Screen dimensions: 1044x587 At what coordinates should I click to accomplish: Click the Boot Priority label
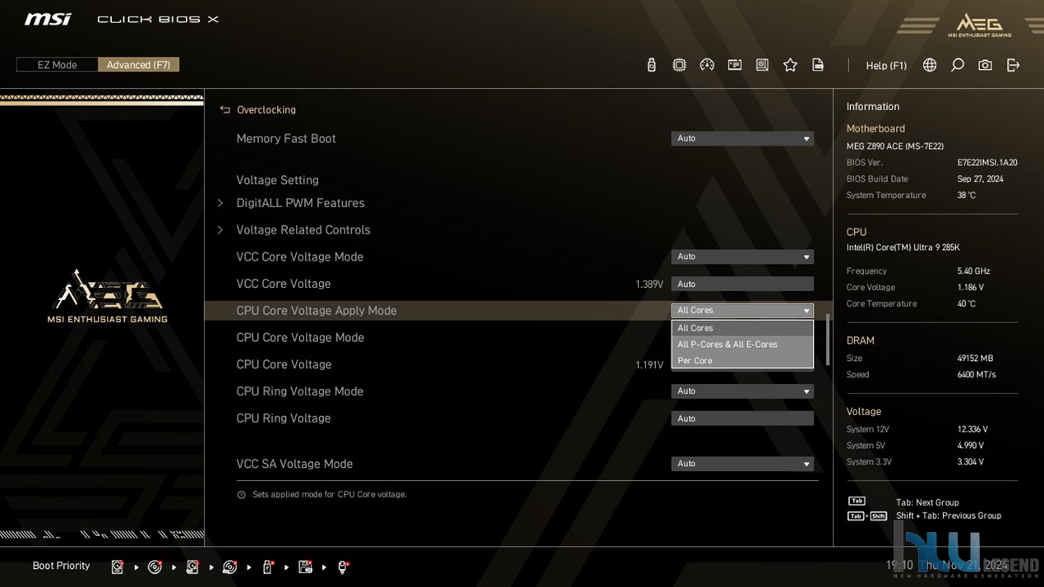pos(61,566)
